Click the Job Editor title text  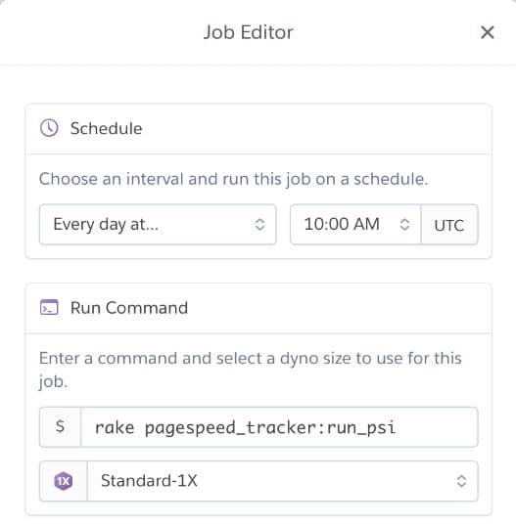(x=248, y=32)
